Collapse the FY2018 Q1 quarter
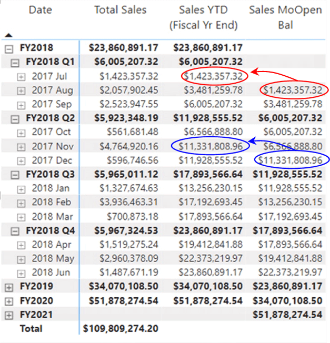Viewport: 330px width, 343px height. (15, 62)
